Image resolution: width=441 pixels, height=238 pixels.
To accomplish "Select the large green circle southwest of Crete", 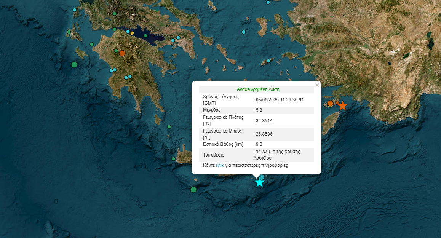I will click(193, 190).
